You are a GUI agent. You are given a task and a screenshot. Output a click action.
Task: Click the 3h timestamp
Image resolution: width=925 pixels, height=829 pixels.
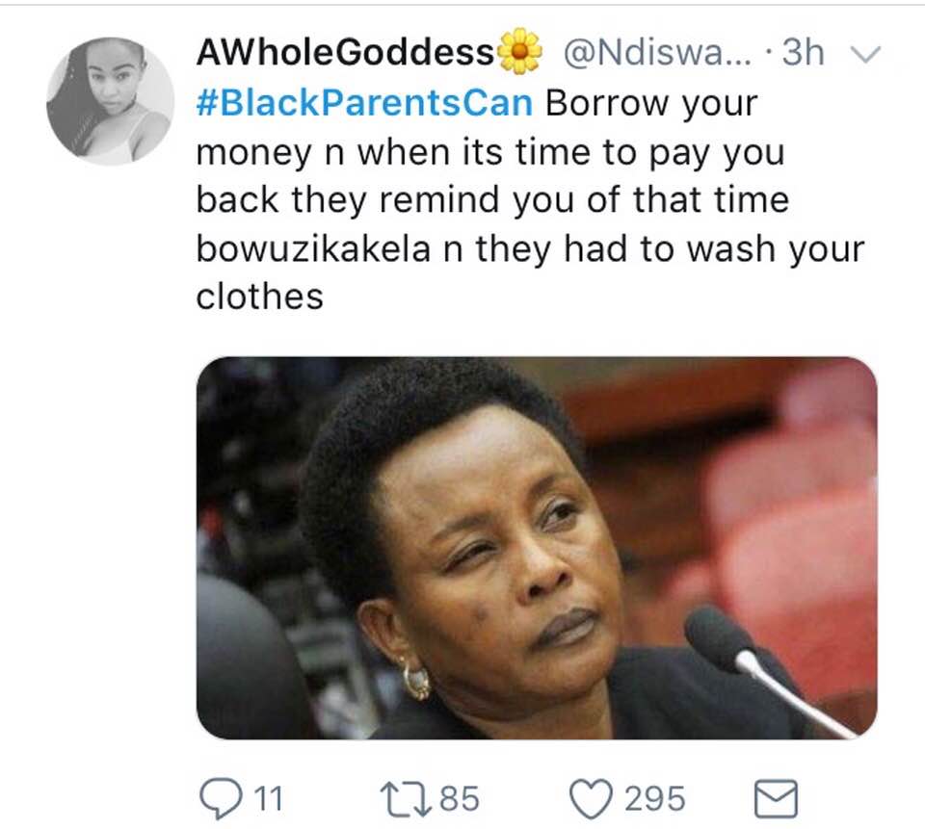coord(803,52)
